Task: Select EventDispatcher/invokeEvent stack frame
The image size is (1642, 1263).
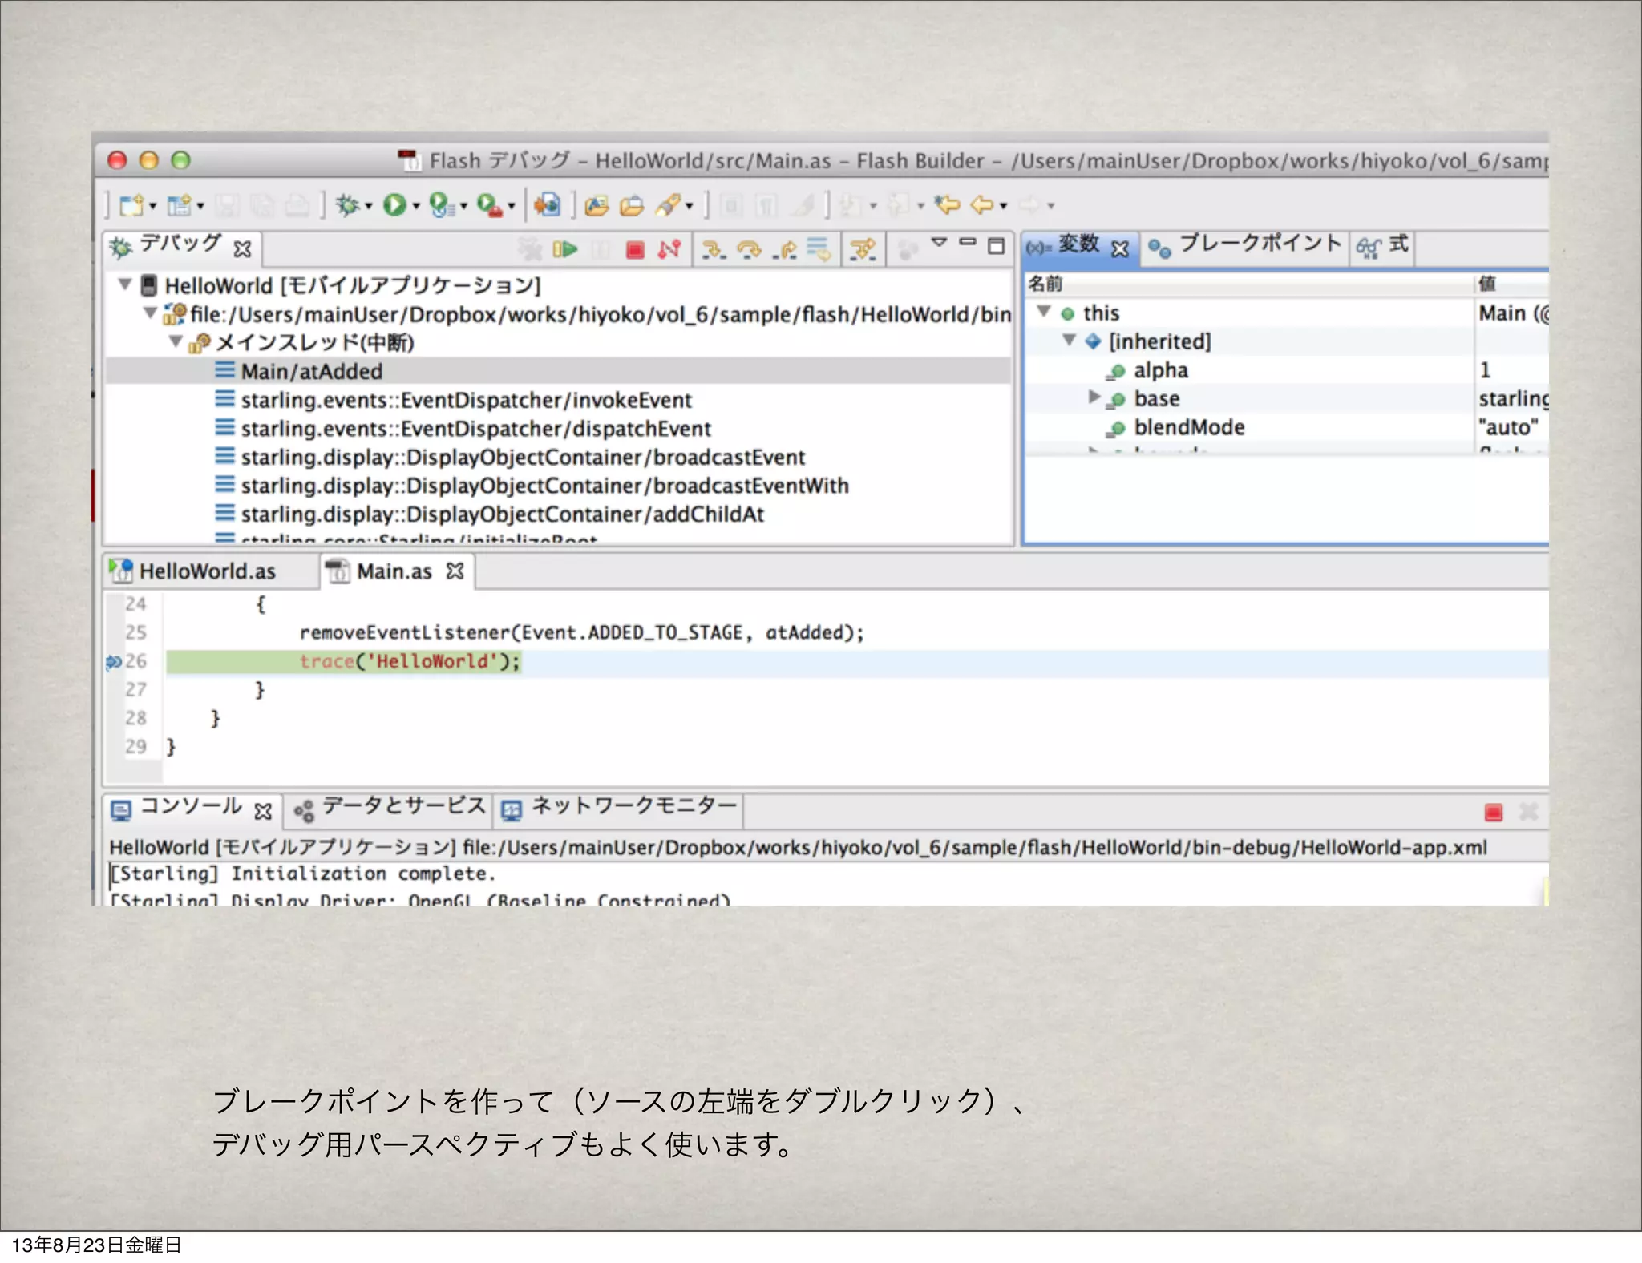Action: (557, 400)
